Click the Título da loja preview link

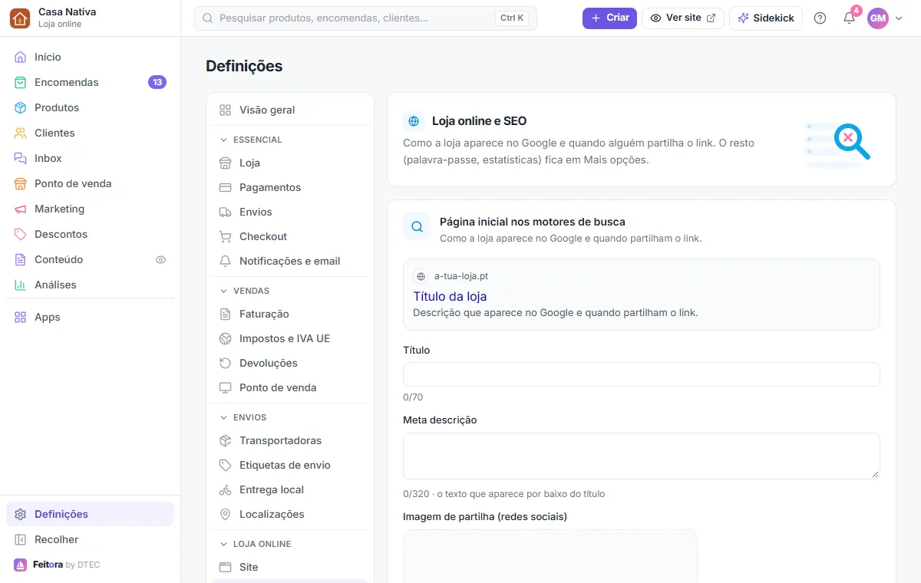(x=450, y=296)
